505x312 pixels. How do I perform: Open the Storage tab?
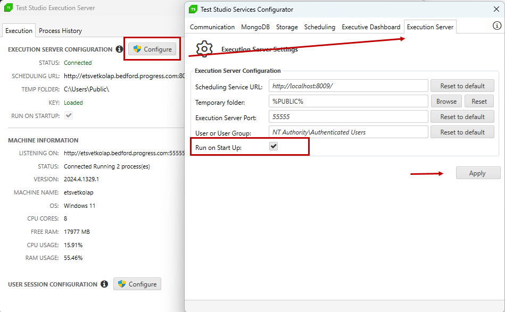coord(287,27)
